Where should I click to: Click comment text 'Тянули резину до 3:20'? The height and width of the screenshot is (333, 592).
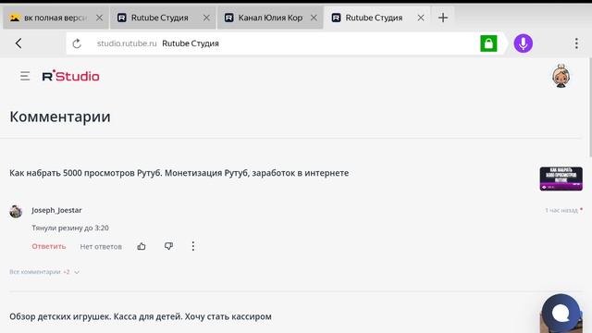click(x=70, y=228)
